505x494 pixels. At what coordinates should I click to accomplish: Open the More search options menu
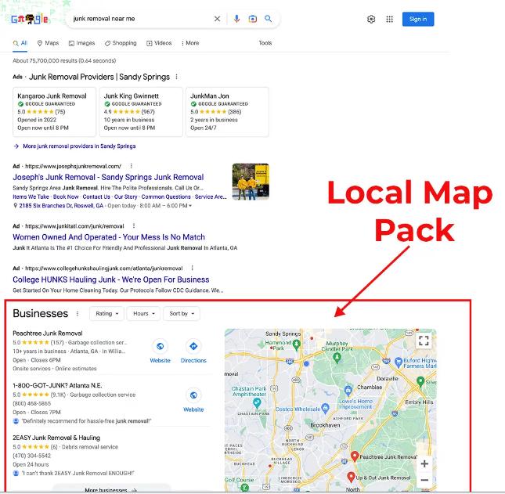[190, 43]
